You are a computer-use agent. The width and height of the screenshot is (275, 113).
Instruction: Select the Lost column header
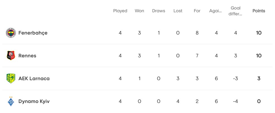(178, 11)
